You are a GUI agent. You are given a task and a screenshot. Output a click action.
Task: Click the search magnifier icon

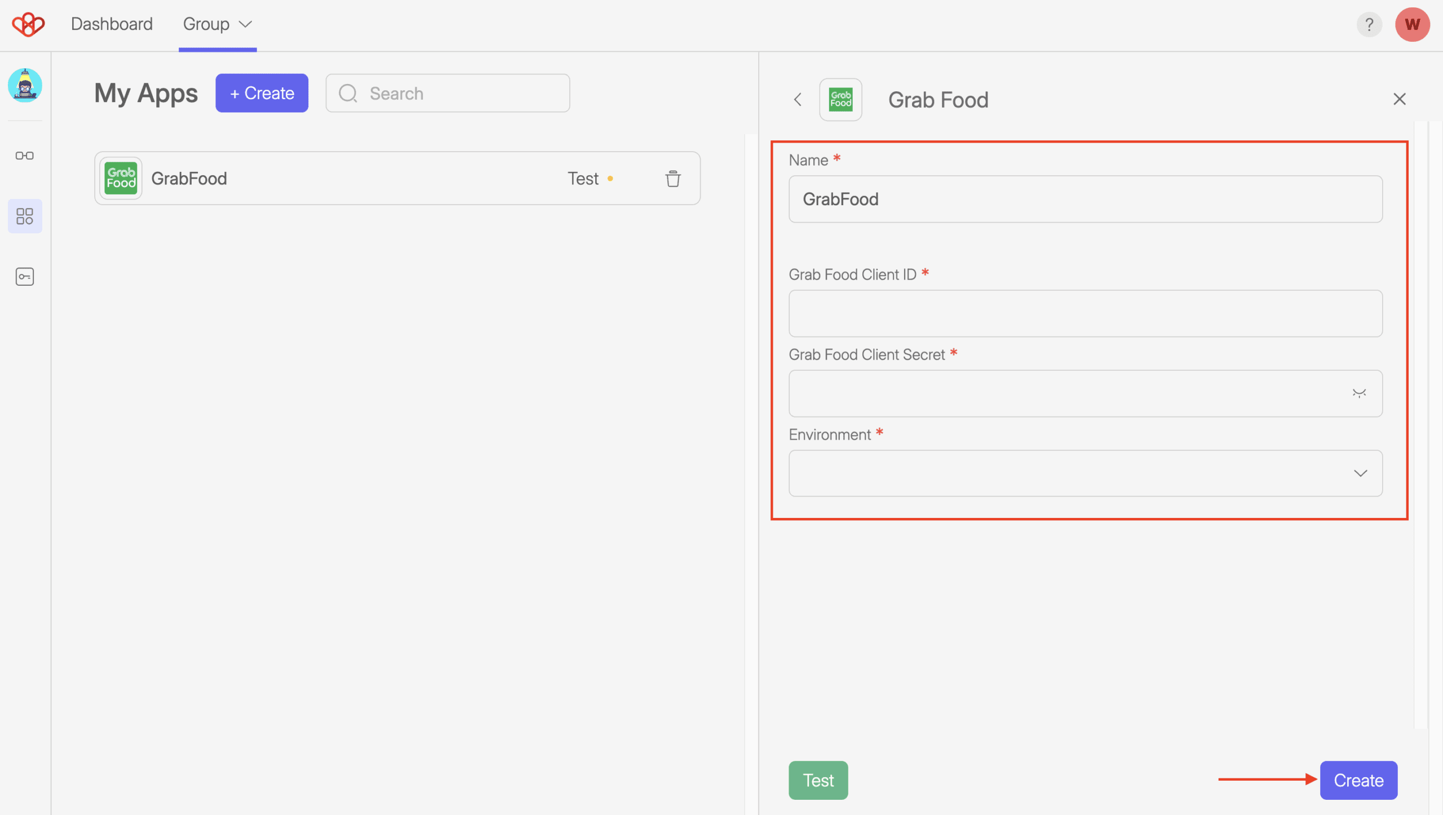tap(348, 93)
